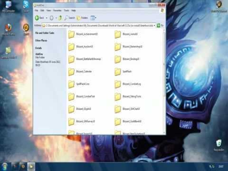Click the folder list vertical scrollbar
Image resolution: width=228 pixels, height=171 pixels.
(164, 81)
